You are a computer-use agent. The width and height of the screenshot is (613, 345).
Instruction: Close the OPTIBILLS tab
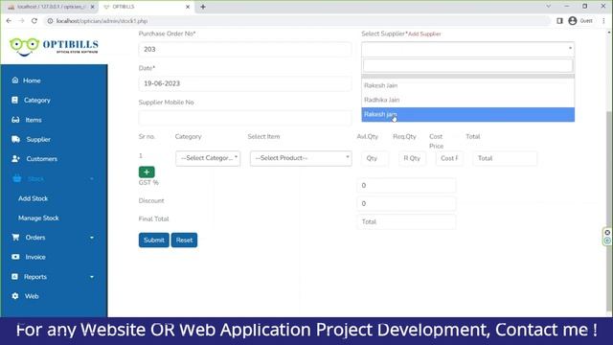click(x=188, y=7)
